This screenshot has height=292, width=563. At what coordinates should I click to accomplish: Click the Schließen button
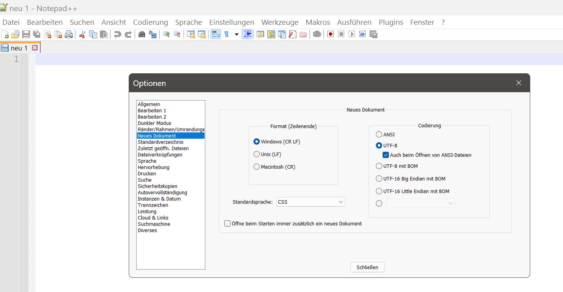pos(367,267)
